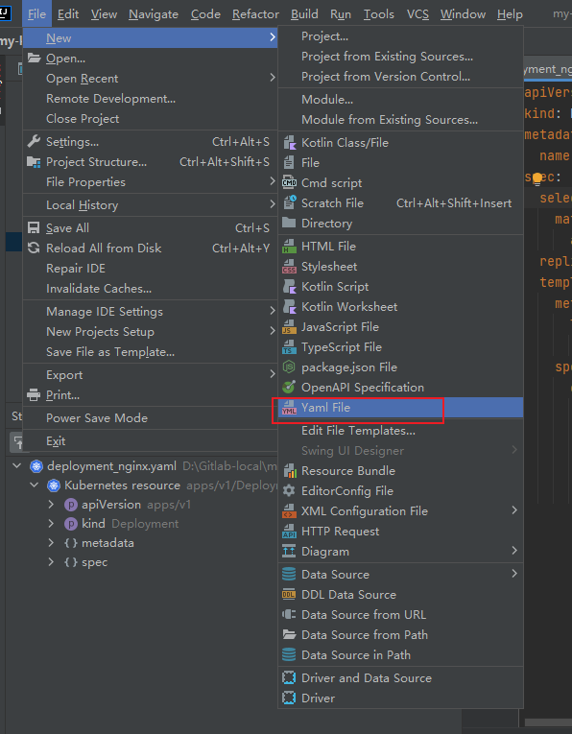572x734 pixels.
Task: Click the TypeScript File icon
Action: tap(289, 347)
